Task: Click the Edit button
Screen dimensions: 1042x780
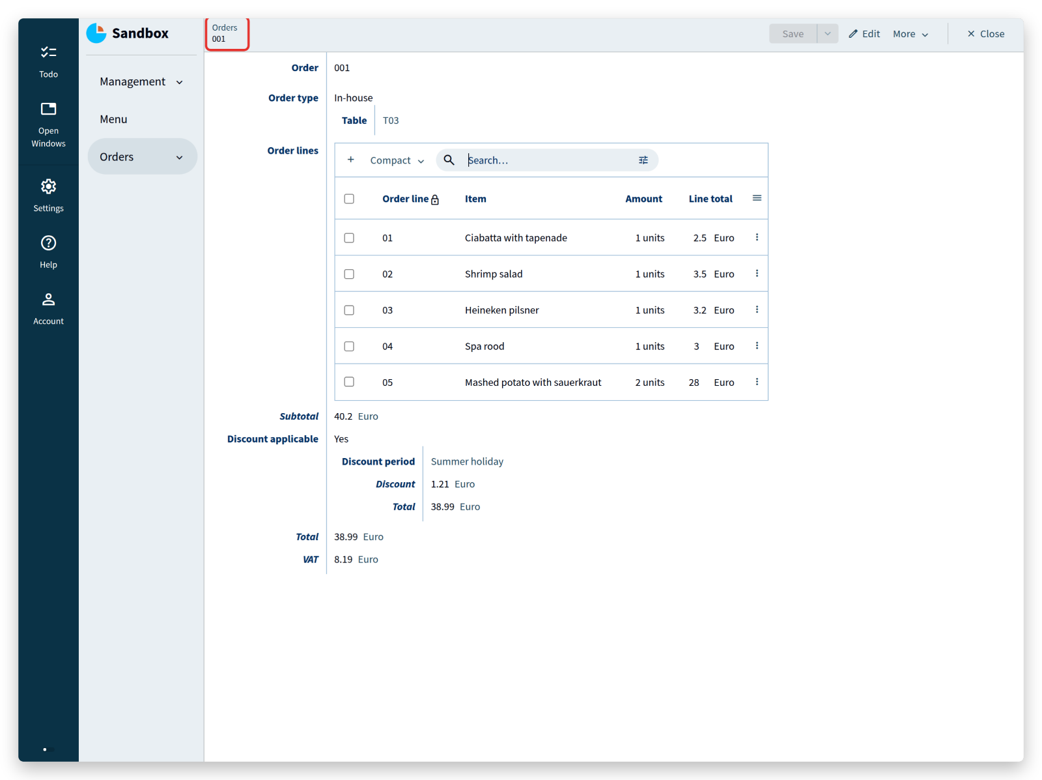Action: [x=864, y=34]
